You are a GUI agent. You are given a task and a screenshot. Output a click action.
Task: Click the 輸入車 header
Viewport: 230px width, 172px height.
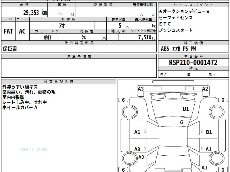(118, 31)
